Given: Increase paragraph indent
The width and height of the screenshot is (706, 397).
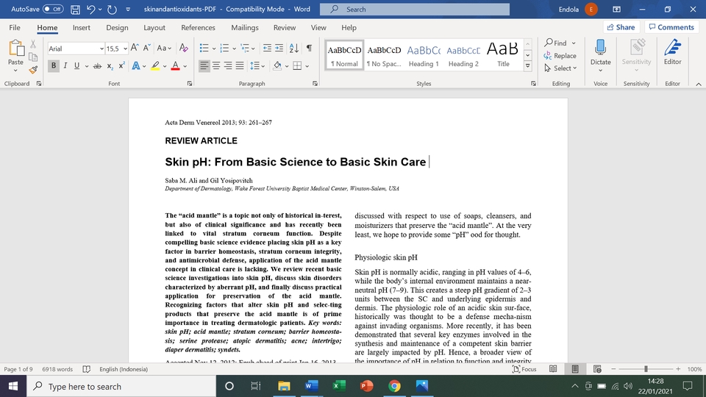Looking at the screenshot, I should (x=279, y=48).
